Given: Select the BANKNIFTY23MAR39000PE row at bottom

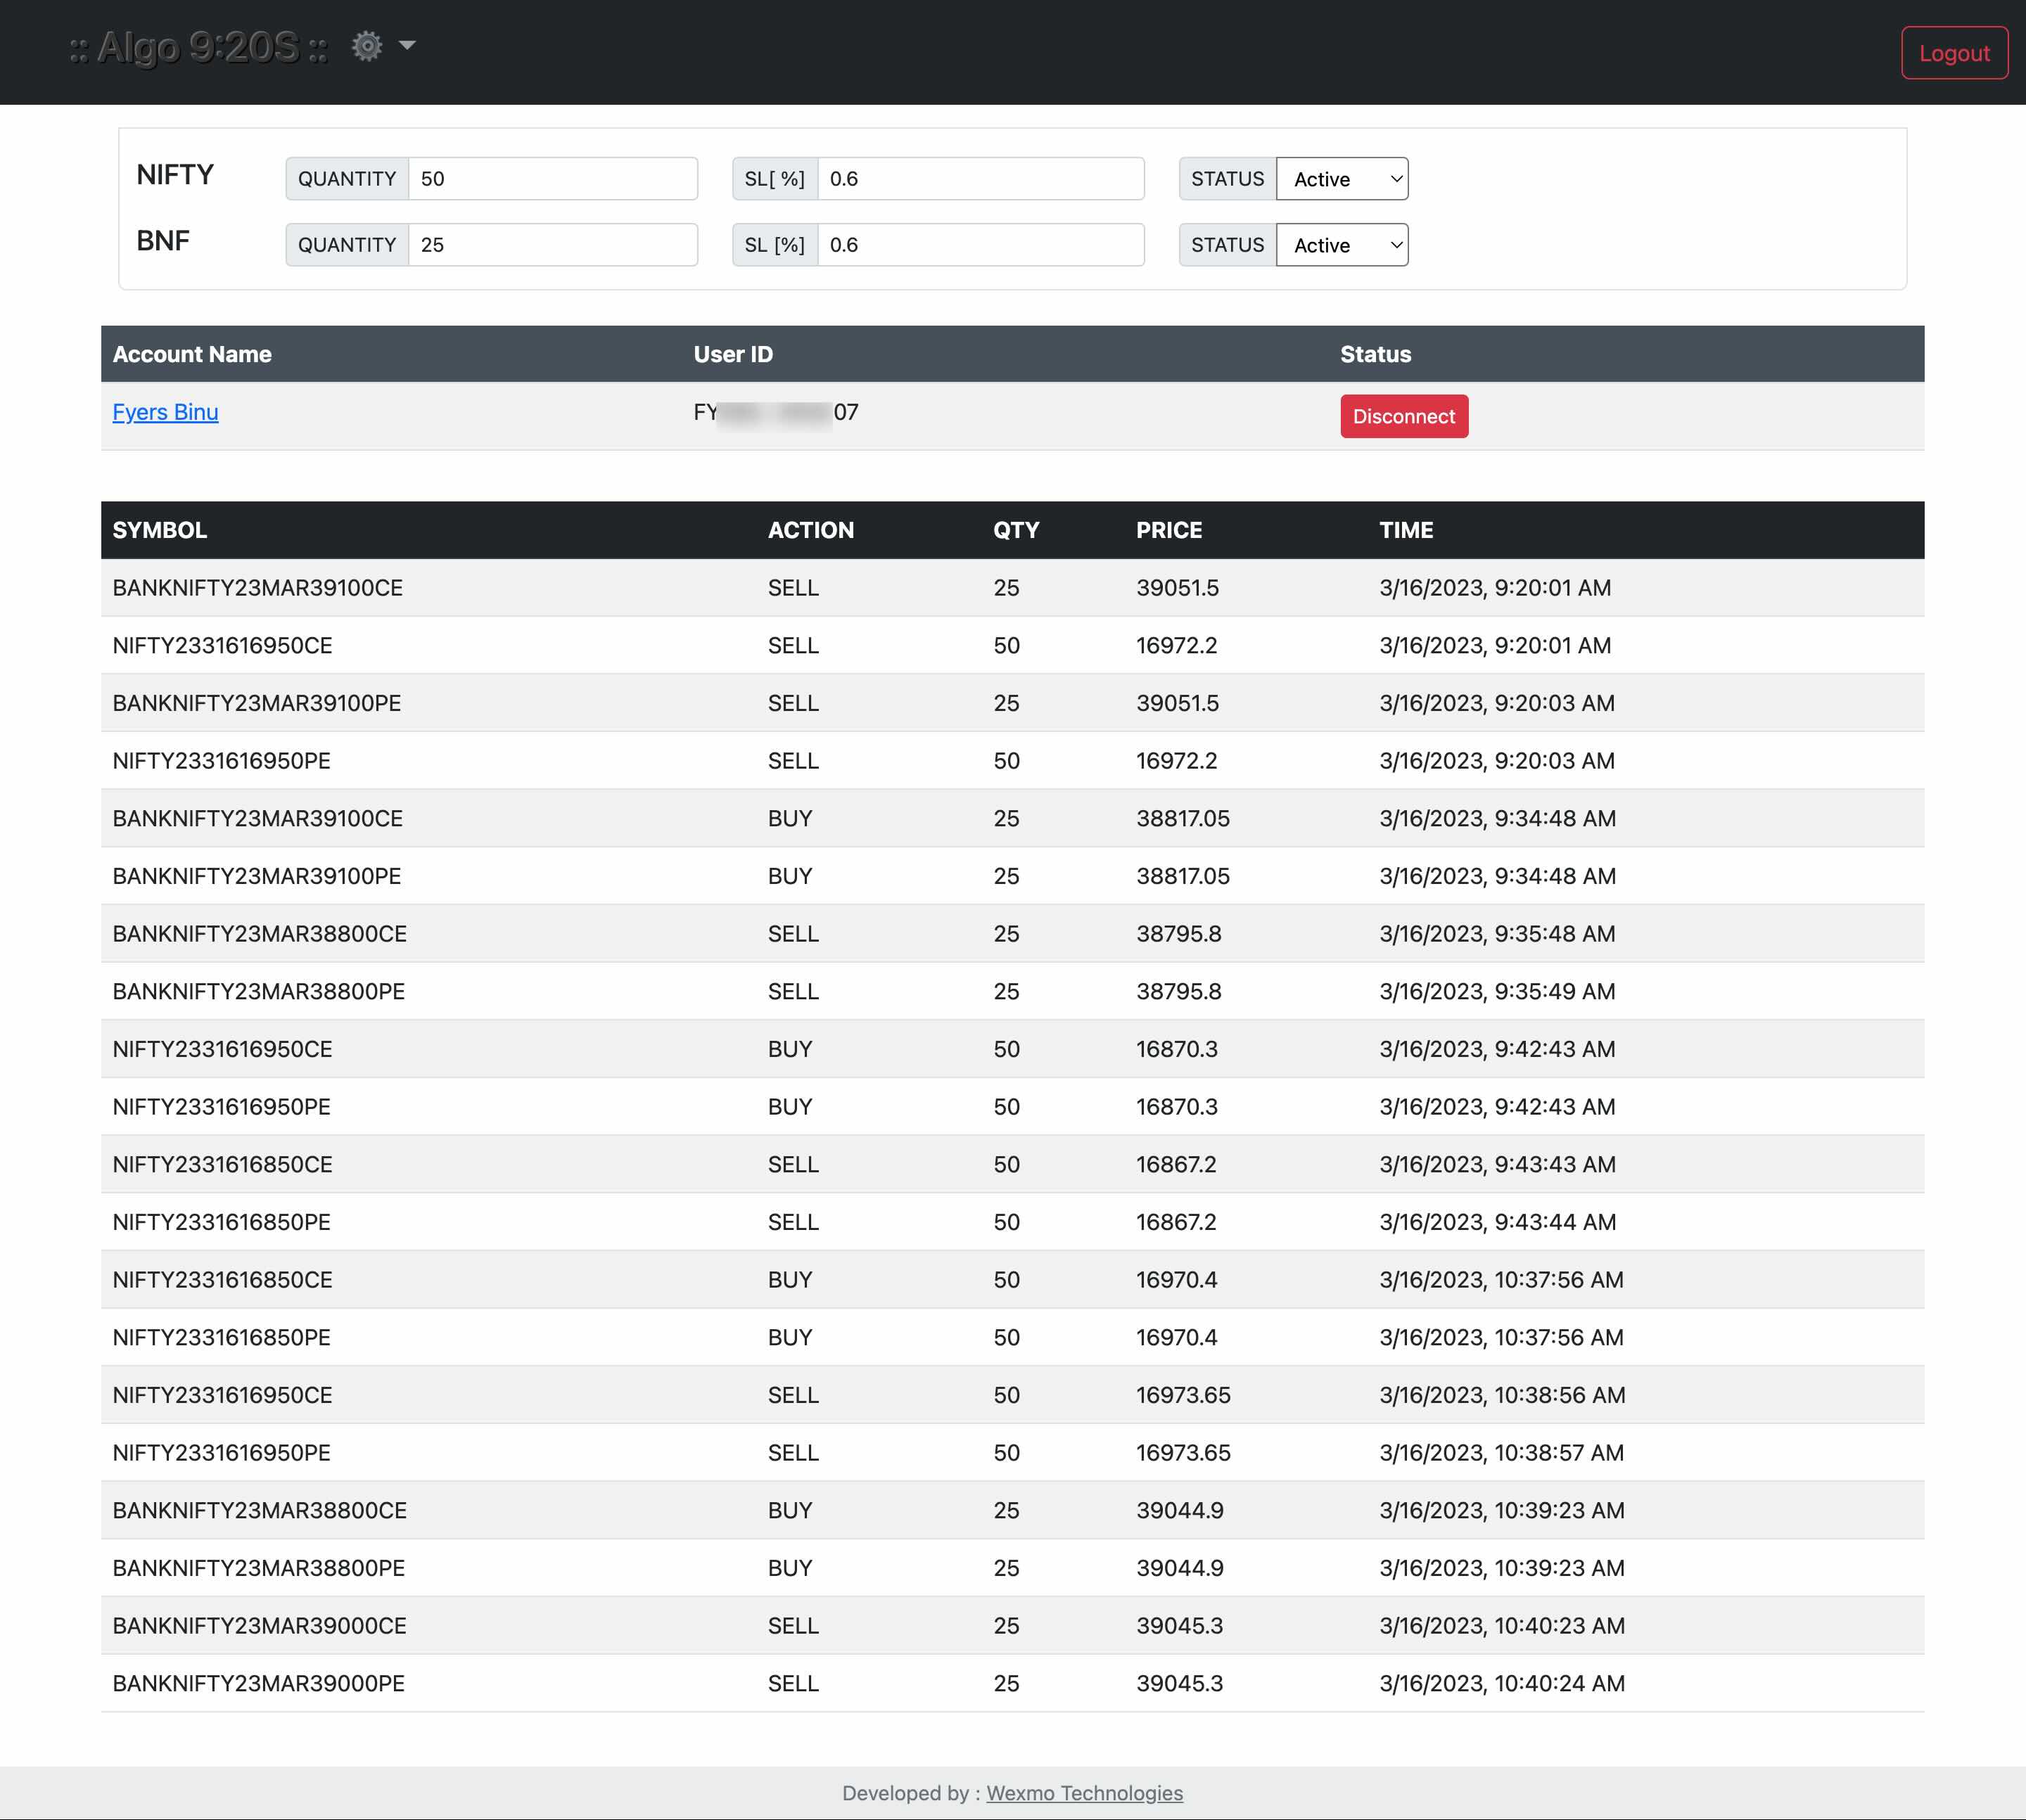Looking at the screenshot, I should (258, 1683).
